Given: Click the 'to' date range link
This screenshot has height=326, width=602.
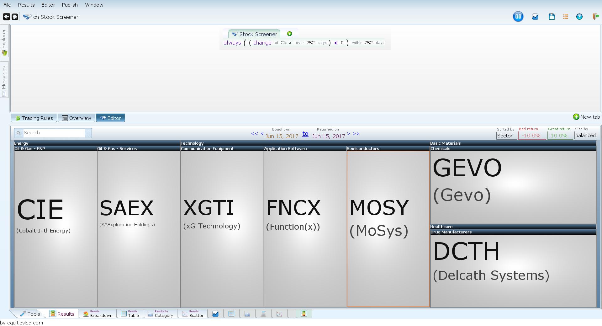Looking at the screenshot, I should pyautogui.click(x=305, y=134).
